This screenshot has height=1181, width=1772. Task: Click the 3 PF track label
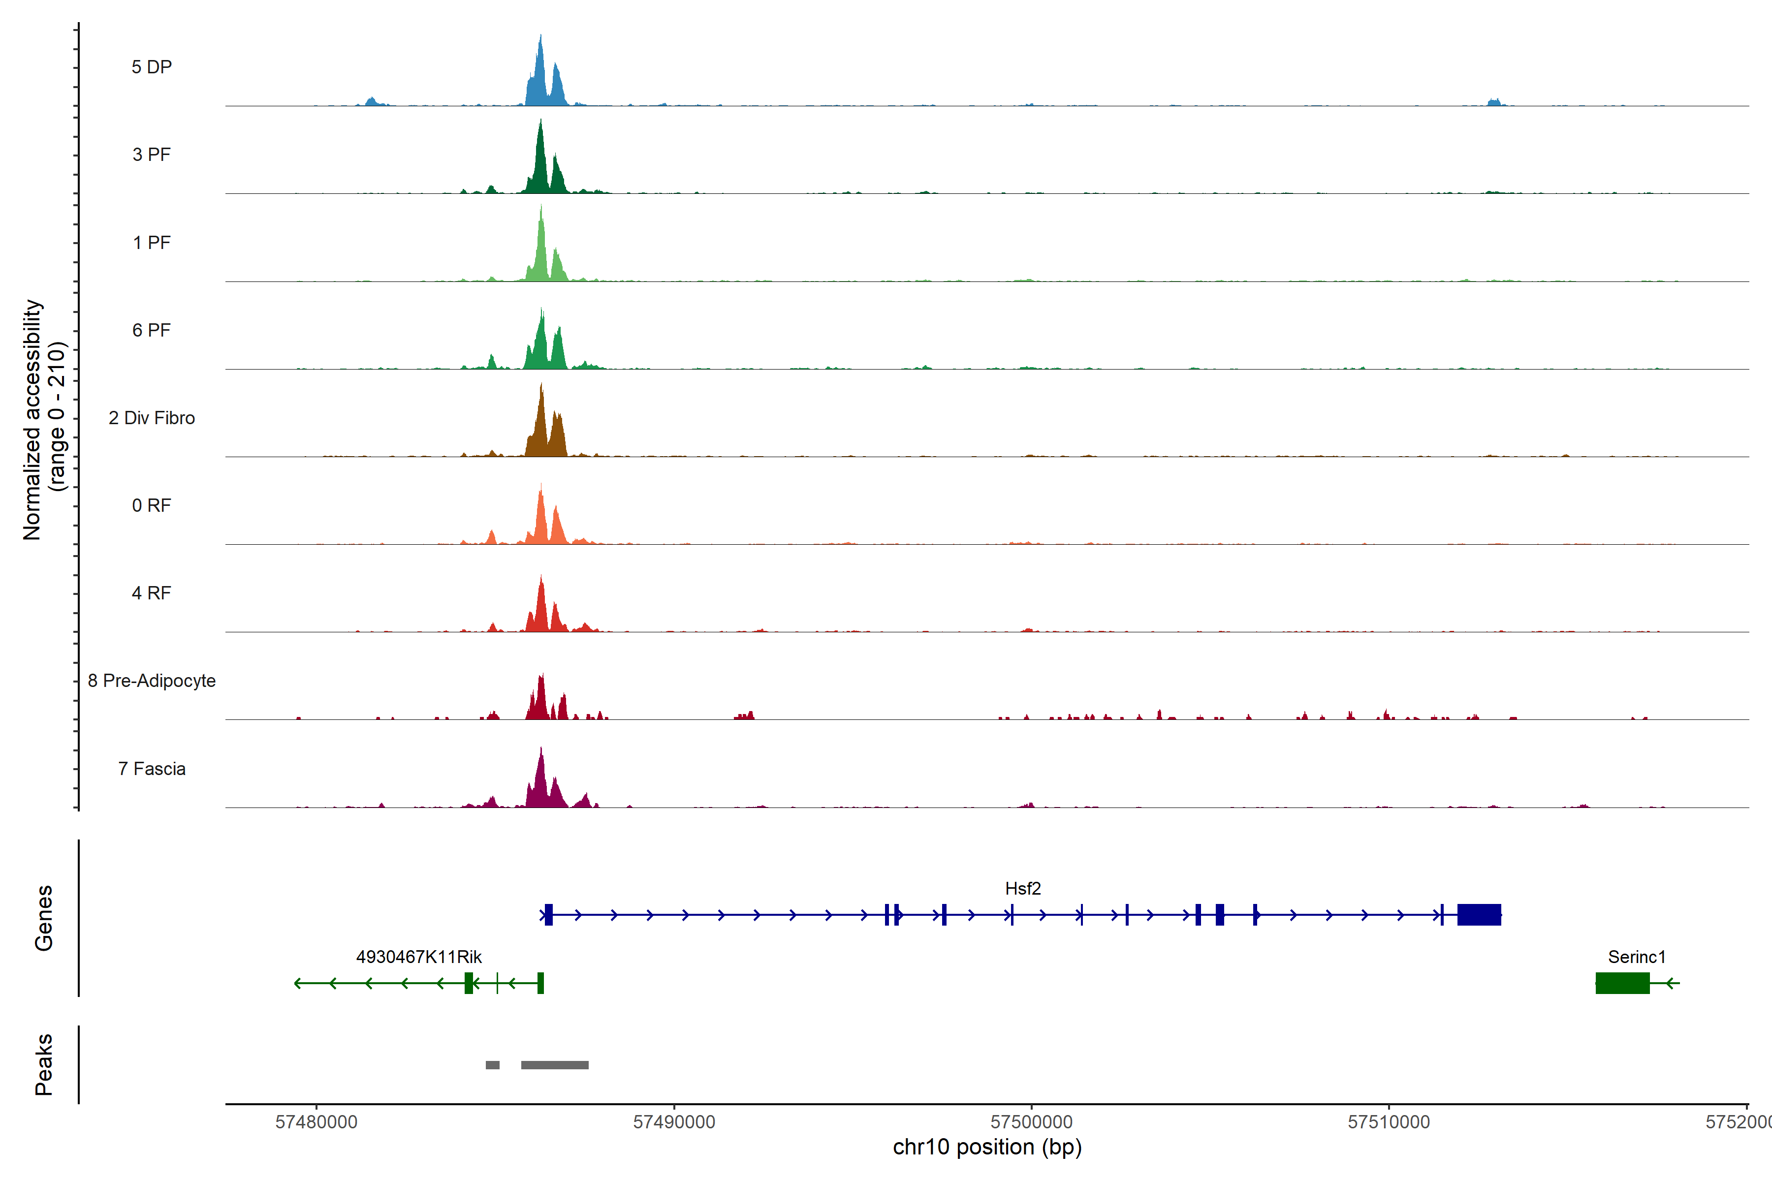[152, 155]
